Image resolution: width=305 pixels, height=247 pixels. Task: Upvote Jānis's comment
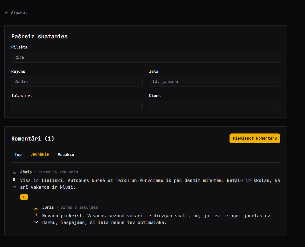(14, 173)
